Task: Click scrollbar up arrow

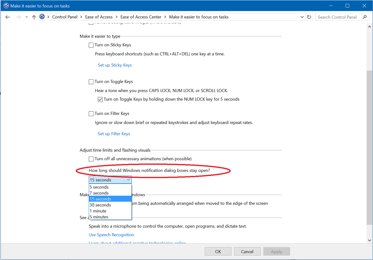Action: pos(369,27)
